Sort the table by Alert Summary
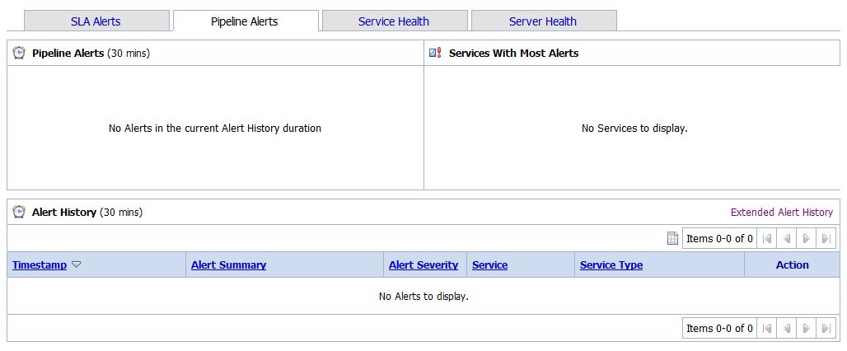The width and height of the screenshot is (847, 351). pyautogui.click(x=228, y=265)
